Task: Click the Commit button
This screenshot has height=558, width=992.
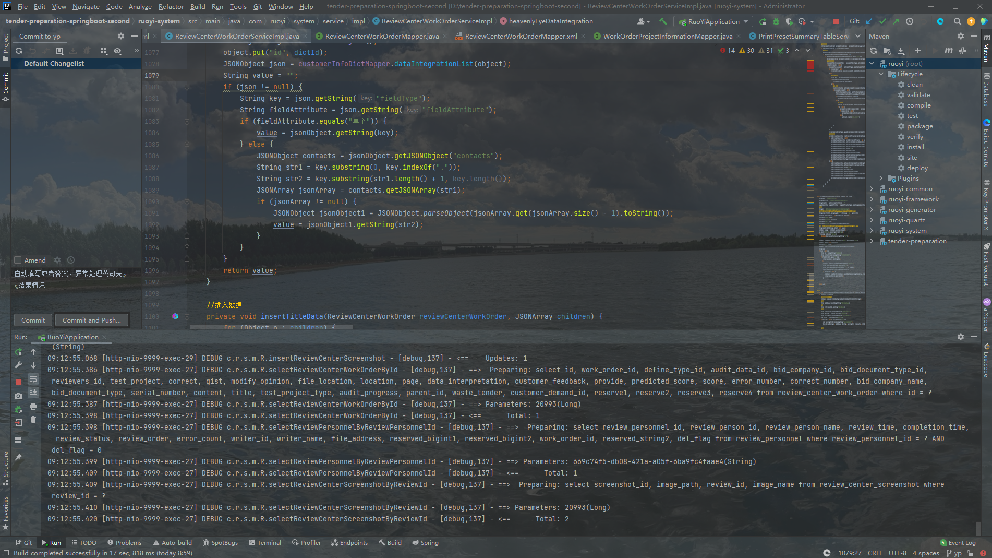Action: 33,320
